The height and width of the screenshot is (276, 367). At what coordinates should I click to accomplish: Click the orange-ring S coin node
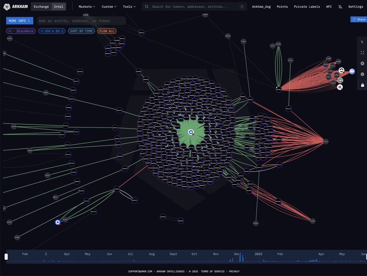(340, 87)
